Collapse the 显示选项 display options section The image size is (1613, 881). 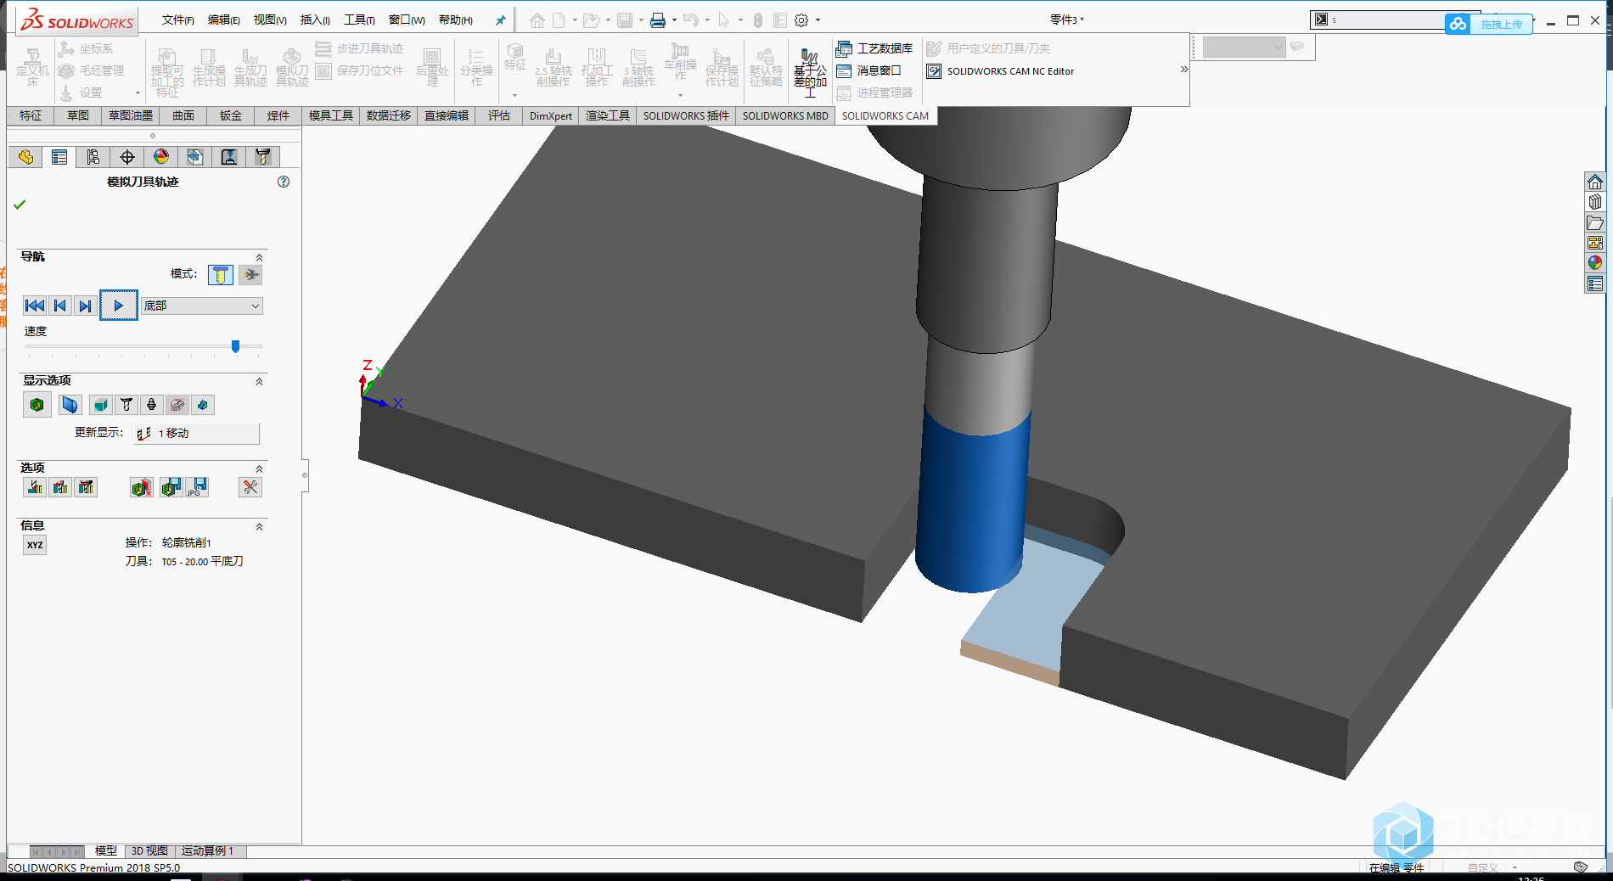tap(260, 381)
